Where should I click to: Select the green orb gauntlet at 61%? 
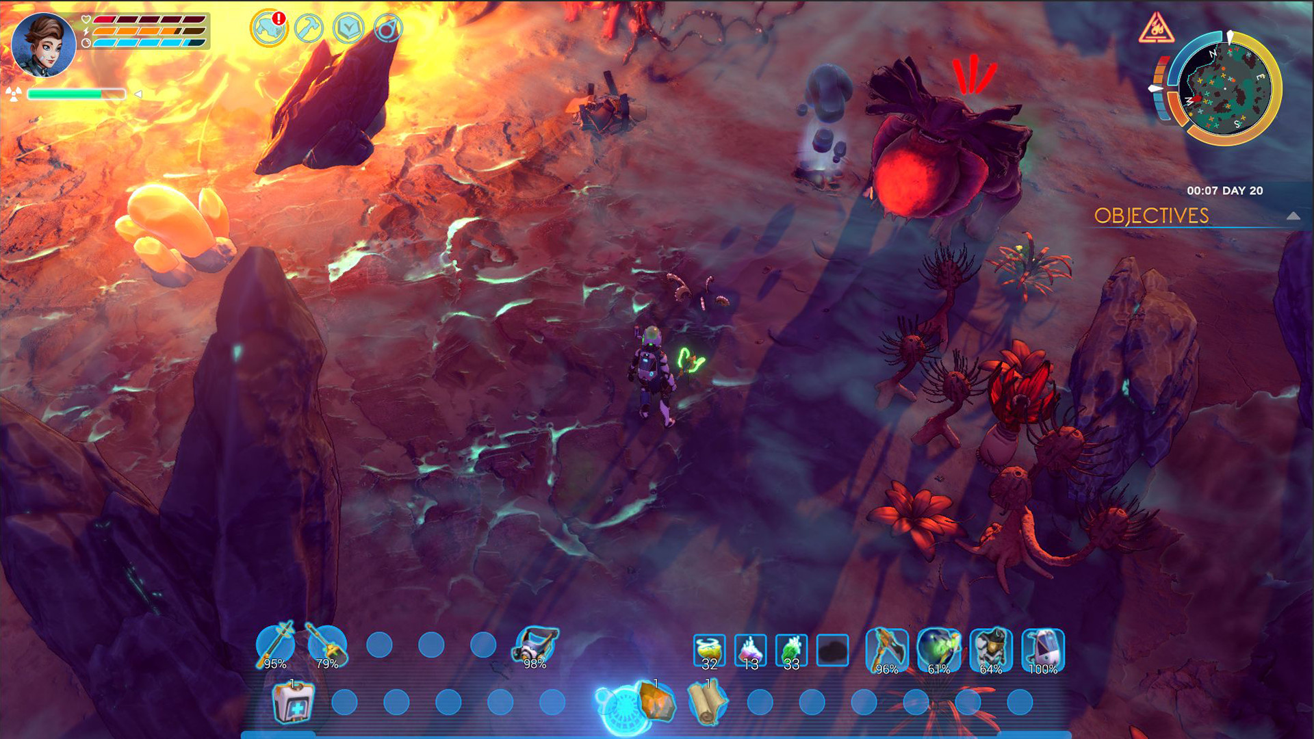pos(938,647)
